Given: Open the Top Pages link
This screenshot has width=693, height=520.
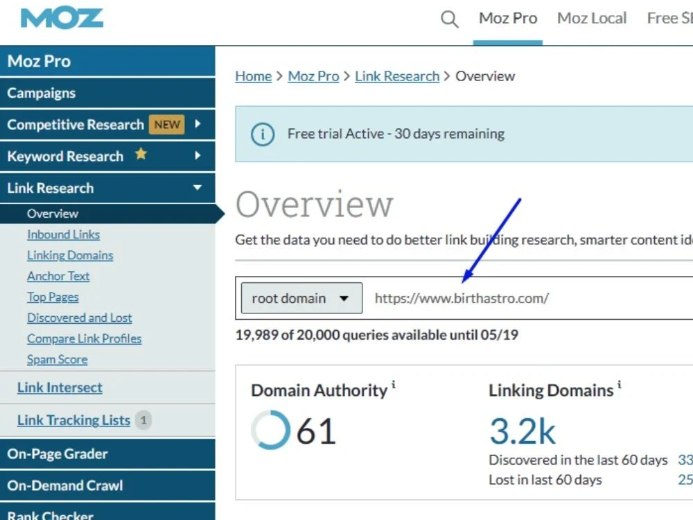Looking at the screenshot, I should click(x=53, y=297).
